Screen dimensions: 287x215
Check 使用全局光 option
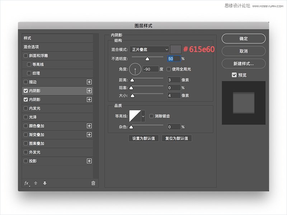(x=169, y=69)
